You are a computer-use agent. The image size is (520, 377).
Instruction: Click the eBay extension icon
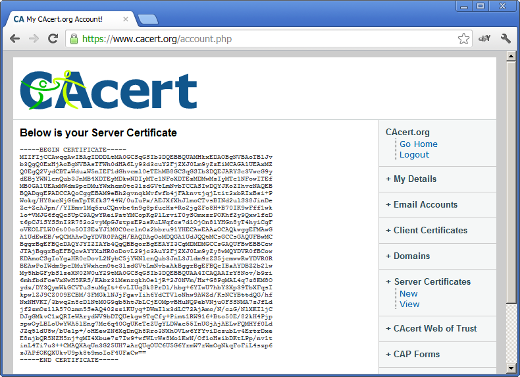click(x=484, y=39)
